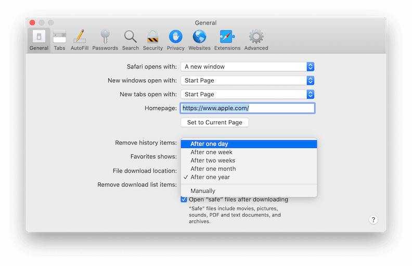Expand the New windows open with dropdown

(x=248, y=81)
